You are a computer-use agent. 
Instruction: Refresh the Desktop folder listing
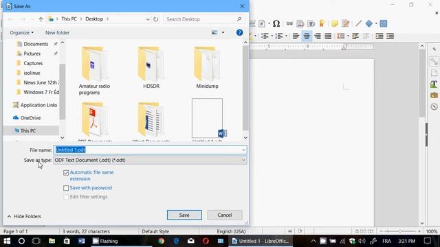156,19
